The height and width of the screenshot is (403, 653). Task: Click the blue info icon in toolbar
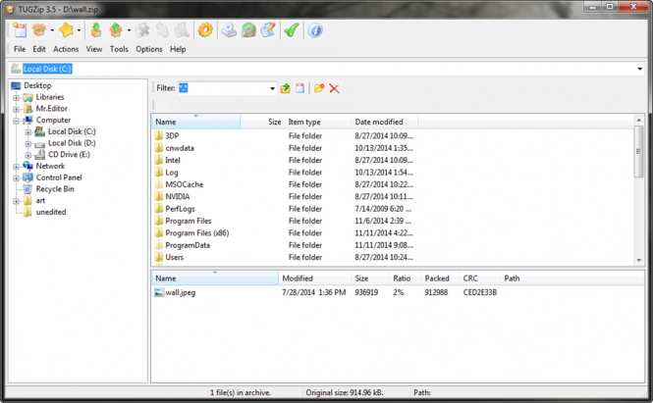click(315, 30)
